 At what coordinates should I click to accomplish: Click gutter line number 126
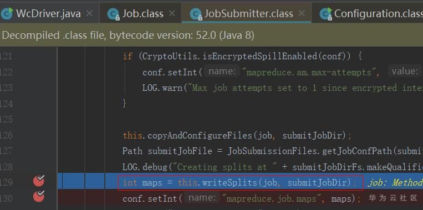[6, 135]
